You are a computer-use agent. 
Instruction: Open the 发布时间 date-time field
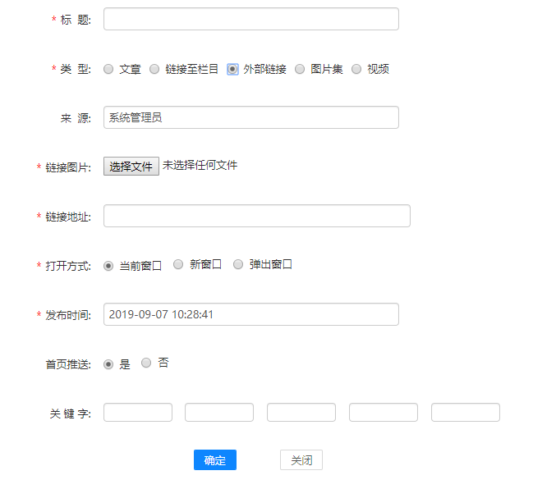[x=250, y=314]
